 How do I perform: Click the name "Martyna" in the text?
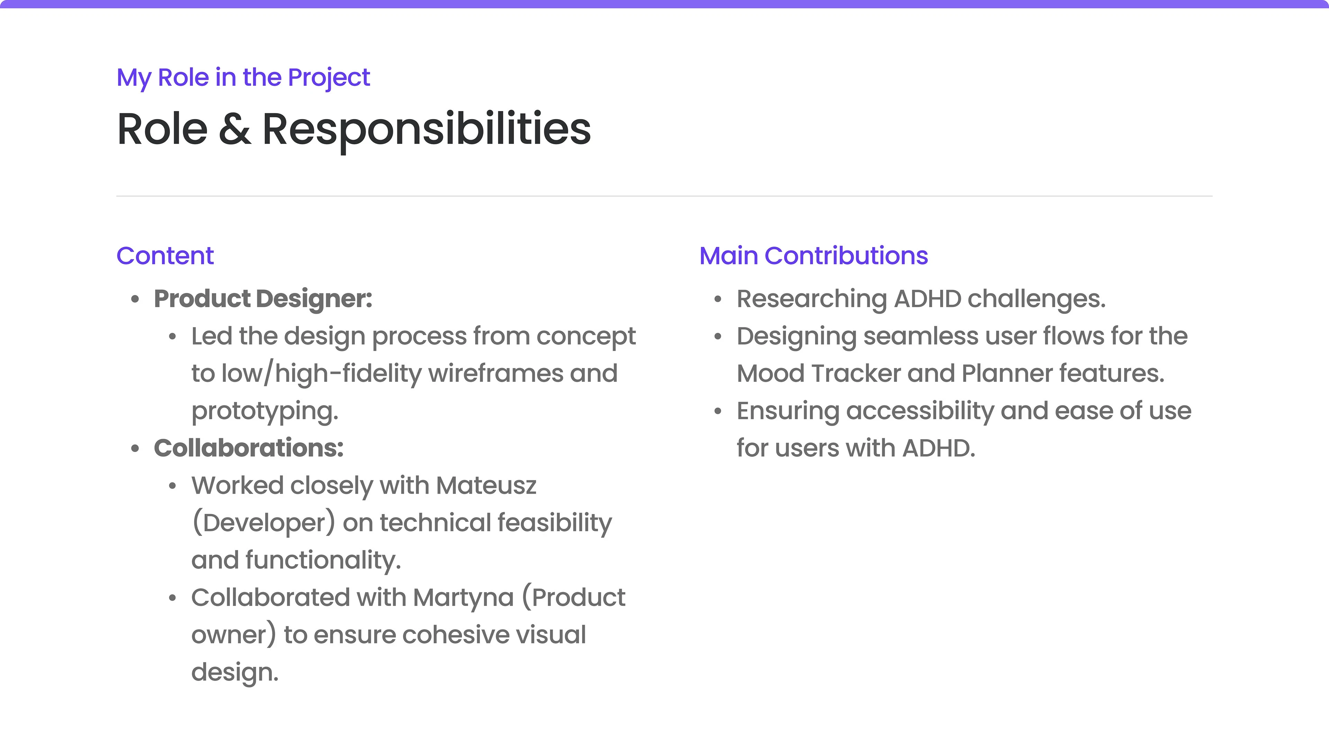tap(463, 598)
